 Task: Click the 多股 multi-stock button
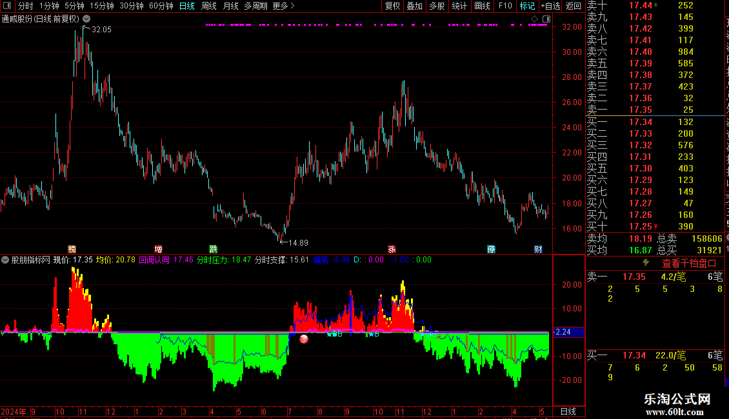pyautogui.click(x=437, y=6)
